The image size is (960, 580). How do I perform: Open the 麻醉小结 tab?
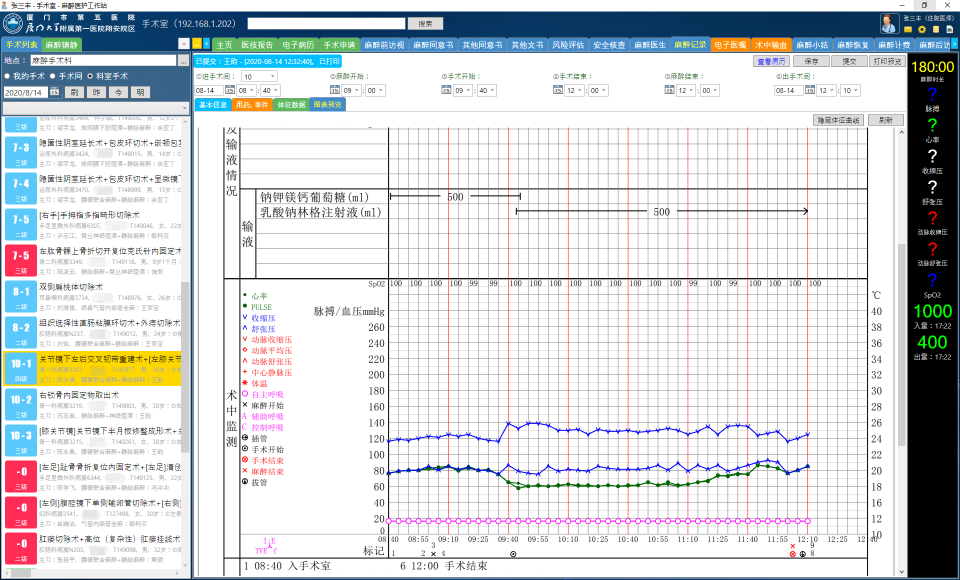pyautogui.click(x=811, y=45)
